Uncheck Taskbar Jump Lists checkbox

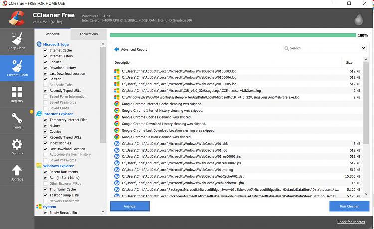point(45,195)
